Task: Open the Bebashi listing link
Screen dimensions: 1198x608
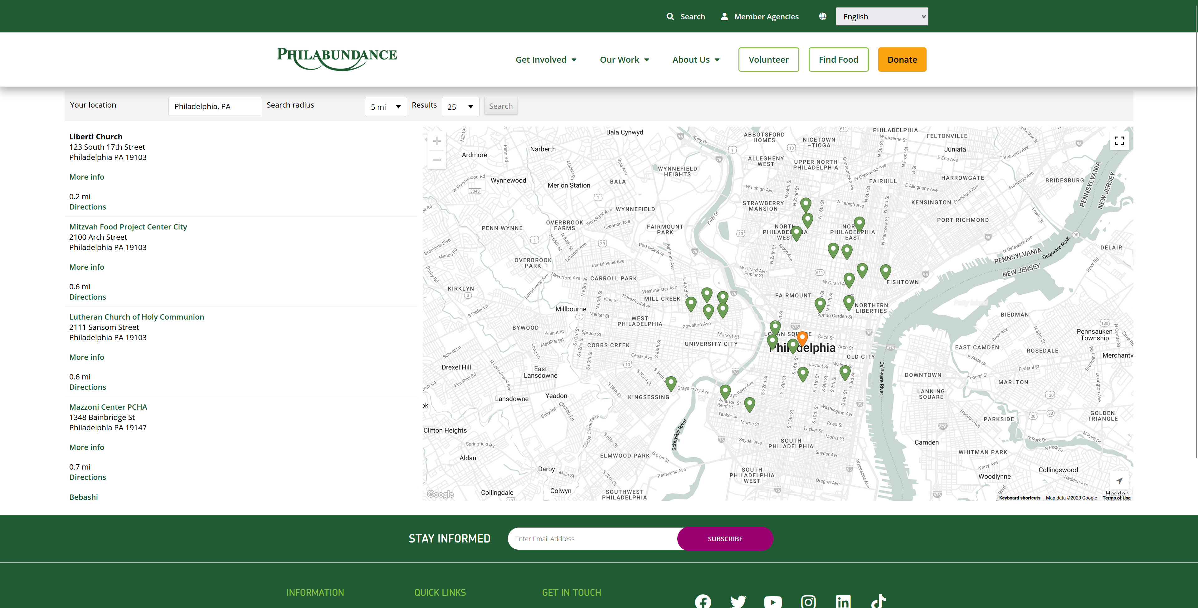Action: pos(84,497)
